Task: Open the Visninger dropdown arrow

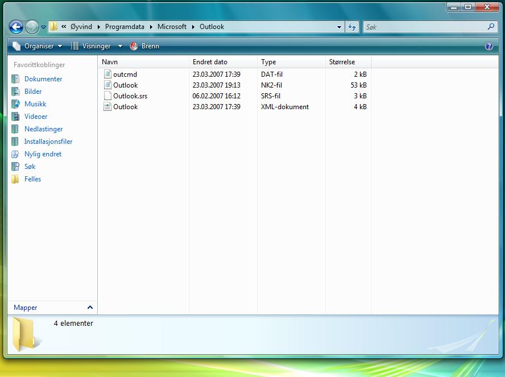Action: (120, 47)
